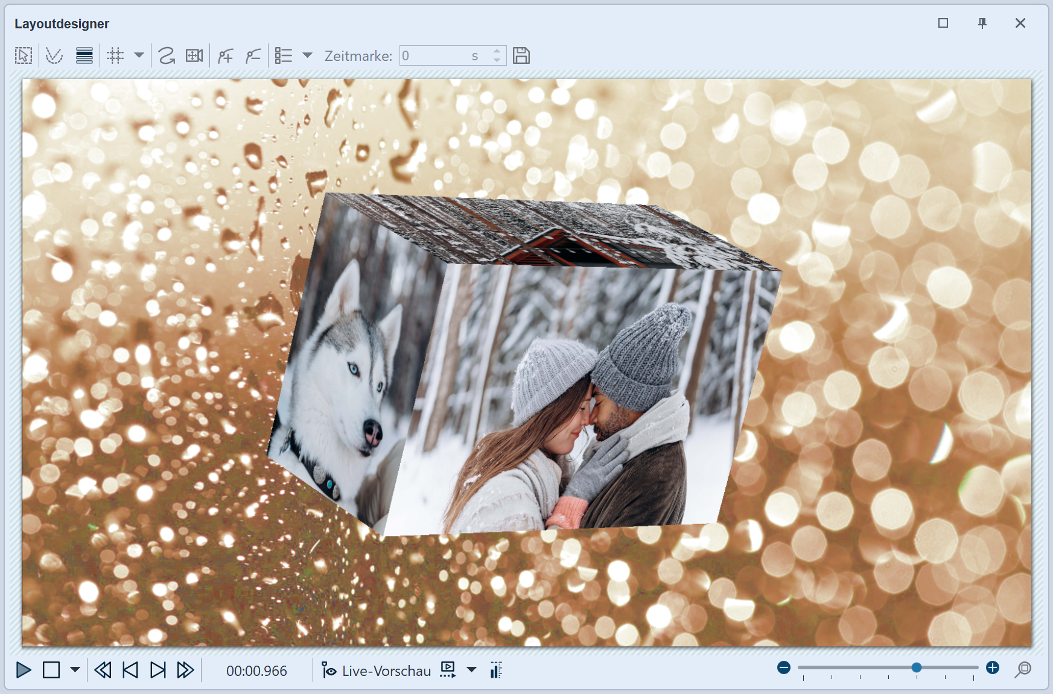Expand the keyframe list dropdown

308,55
